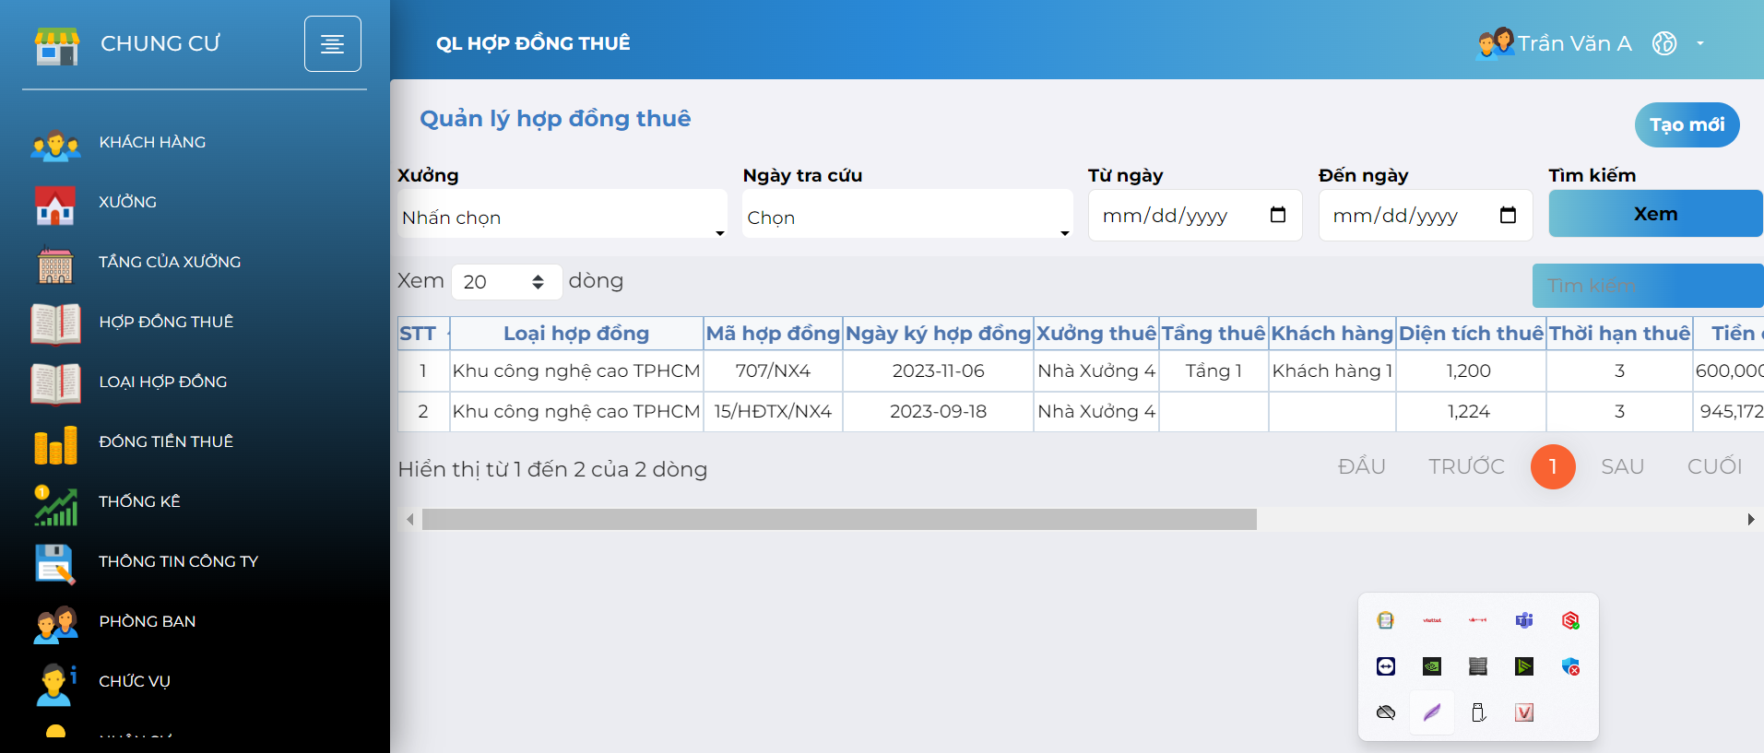The image size is (1764, 753).
Task: Click the TeamViewer tray icon
Action: pos(1386,666)
